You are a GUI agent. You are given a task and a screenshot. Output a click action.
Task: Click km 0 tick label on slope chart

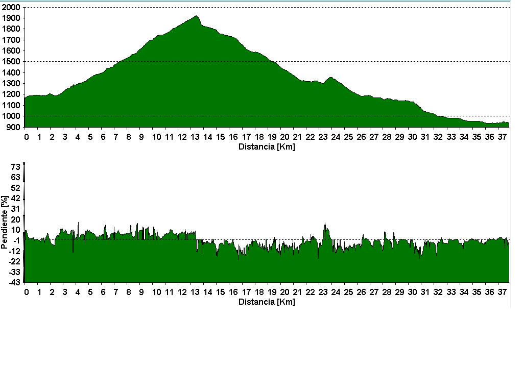(x=27, y=292)
